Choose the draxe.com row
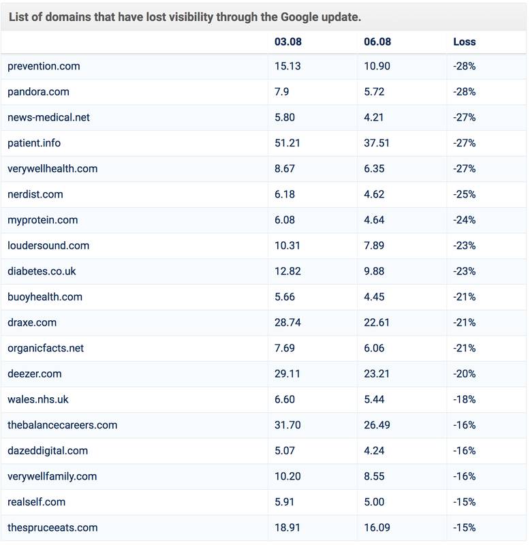 pos(264,323)
